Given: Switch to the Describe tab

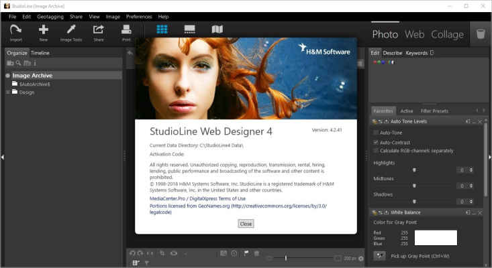Looking at the screenshot, I should 393,53.
